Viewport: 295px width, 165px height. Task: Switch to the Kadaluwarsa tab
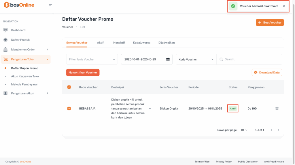pyautogui.click(x=141, y=43)
